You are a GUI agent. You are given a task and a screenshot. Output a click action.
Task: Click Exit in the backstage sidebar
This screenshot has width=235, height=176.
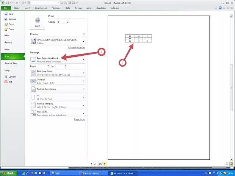(x=8, y=82)
